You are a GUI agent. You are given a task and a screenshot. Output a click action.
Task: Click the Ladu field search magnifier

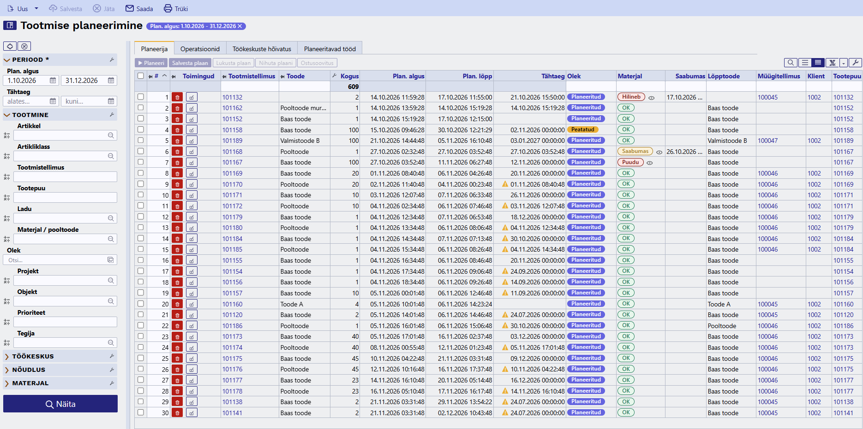coord(111,218)
